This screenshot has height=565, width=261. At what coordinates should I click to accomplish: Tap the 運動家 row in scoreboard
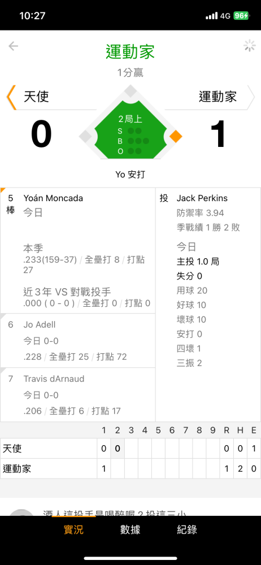[130, 468]
